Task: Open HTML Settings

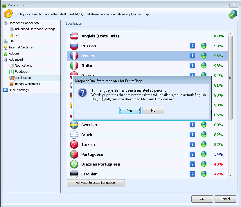Action: 19,90
